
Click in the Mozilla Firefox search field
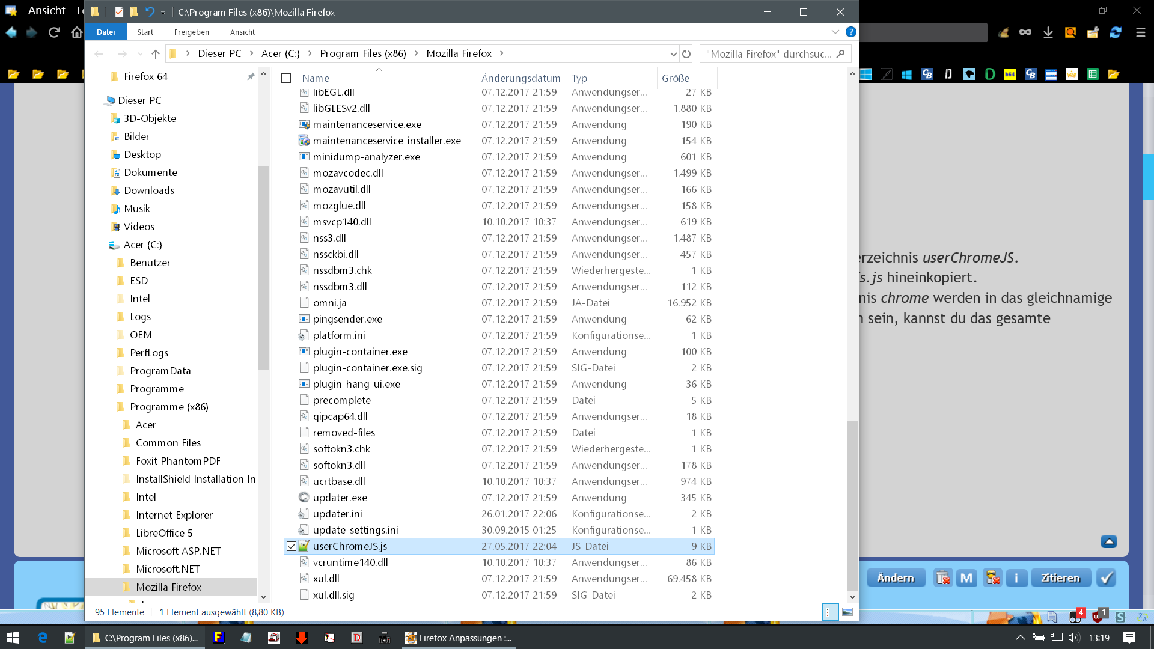point(769,54)
